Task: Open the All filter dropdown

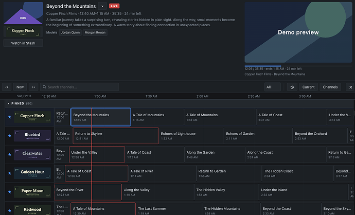Action: (x=272, y=87)
